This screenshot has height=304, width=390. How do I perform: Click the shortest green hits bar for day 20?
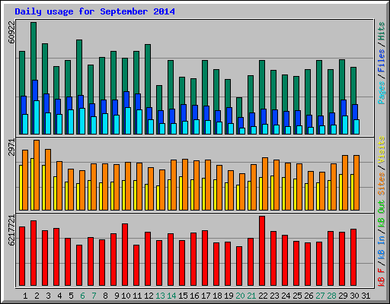(239, 107)
